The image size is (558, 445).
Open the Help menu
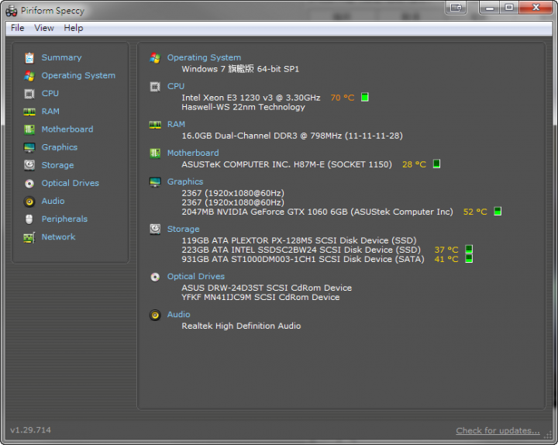click(x=74, y=28)
